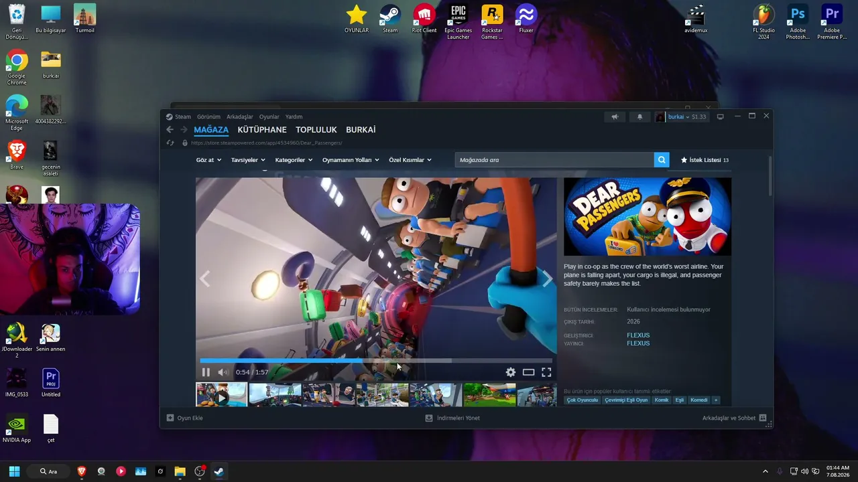Screen dimensions: 858x482
Task: Select the green landscape screenshot thumbnail
Action: [x=489, y=394]
